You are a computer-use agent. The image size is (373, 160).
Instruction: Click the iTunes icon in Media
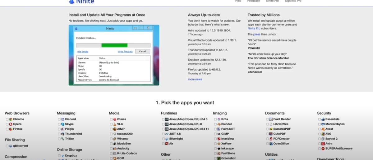[115, 119]
